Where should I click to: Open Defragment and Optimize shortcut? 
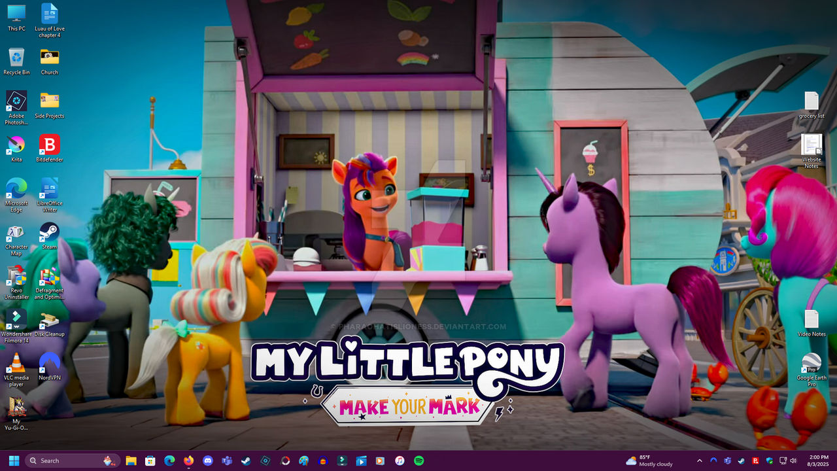pos(50,283)
